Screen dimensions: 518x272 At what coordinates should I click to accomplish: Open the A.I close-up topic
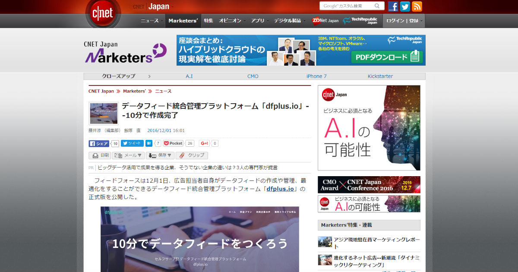pyautogui.click(x=190, y=76)
